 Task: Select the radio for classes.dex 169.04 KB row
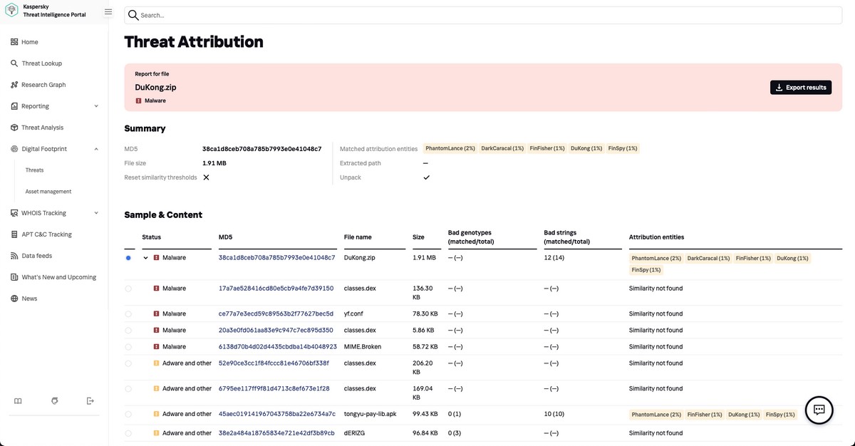[x=128, y=389]
